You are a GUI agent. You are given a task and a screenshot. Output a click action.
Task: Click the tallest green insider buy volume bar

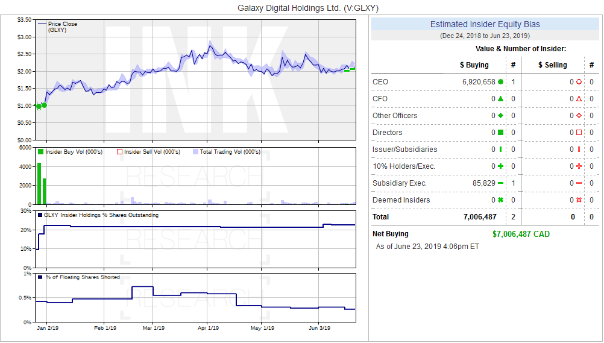(x=39, y=183)
